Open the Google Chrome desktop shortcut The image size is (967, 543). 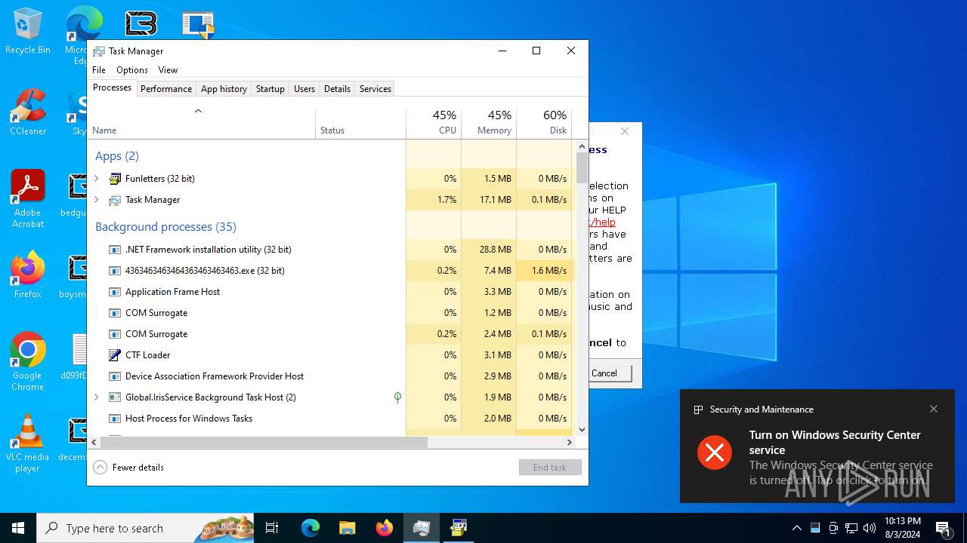point(28,362)
